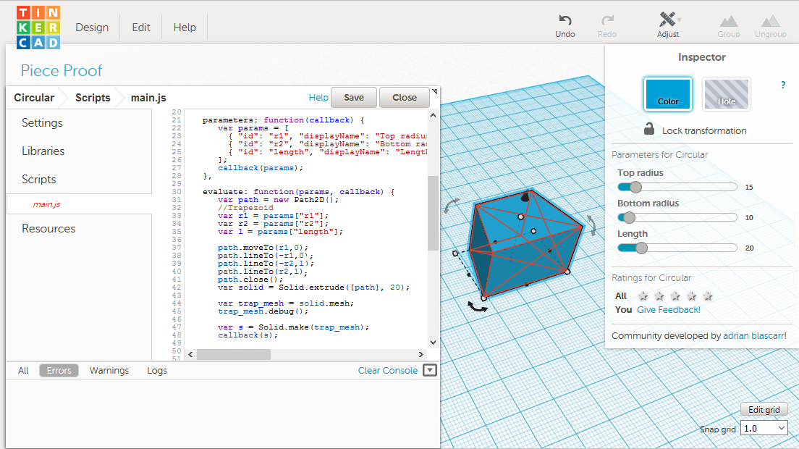Click the Top radius slider handle
Viewport: 799px width, 449px height.
(x=635, y=187)
